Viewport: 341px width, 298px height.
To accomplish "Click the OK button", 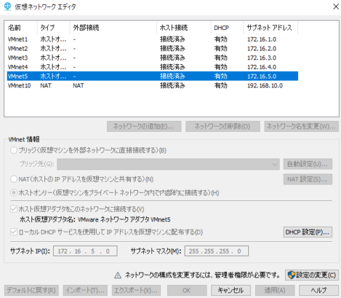I will (187, 290).
